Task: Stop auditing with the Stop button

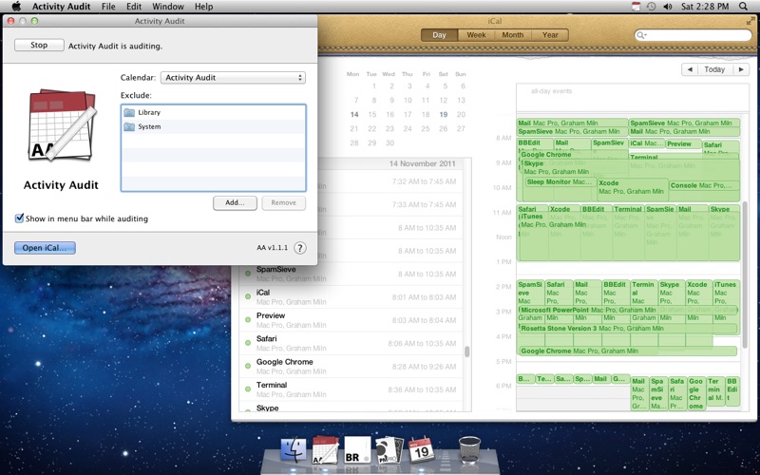Action: [x=39, y=45]
